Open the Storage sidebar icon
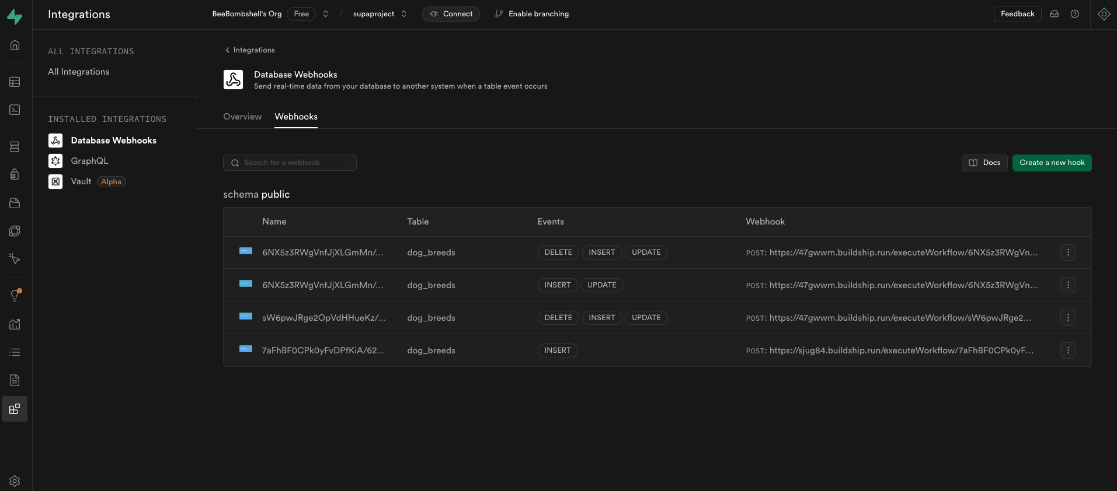The image size is (1117, 491). [15, 202]
